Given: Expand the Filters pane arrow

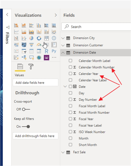Looking at the screenshot, I should 7,14.
